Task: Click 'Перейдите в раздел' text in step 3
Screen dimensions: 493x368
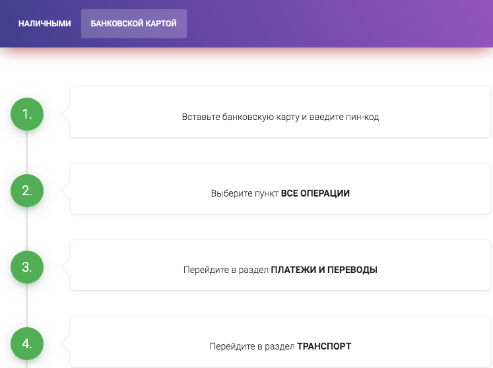Action: coord(226,270)
